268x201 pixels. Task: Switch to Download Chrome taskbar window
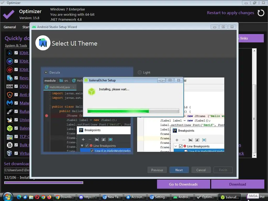click(65, 197)
